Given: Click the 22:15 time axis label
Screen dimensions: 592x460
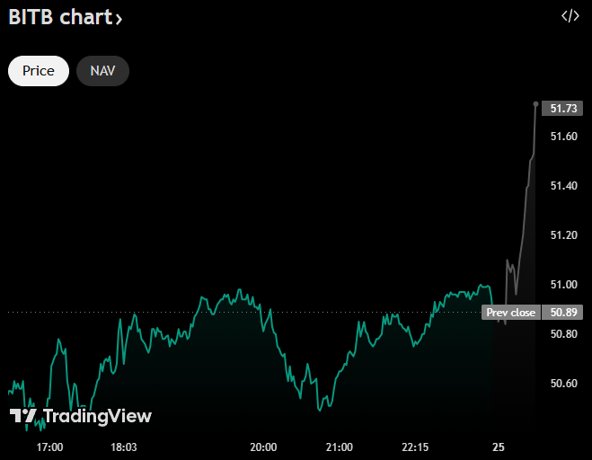Looking at the screenshot, I should (x=414, y=447).
